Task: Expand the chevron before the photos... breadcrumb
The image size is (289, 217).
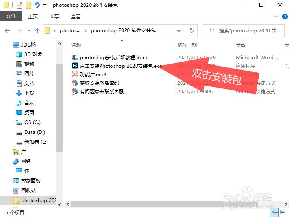Action: point(54,30)
